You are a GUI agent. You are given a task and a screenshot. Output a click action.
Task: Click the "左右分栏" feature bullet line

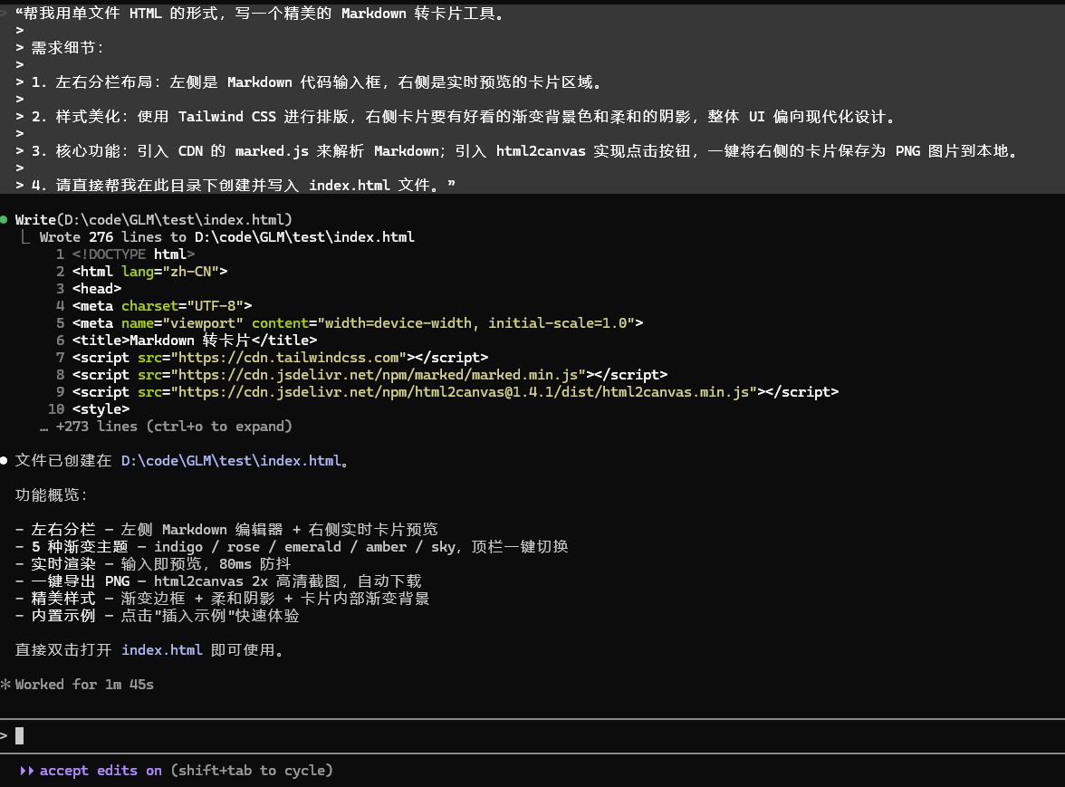pyautogui.click(x=226, y=530)
